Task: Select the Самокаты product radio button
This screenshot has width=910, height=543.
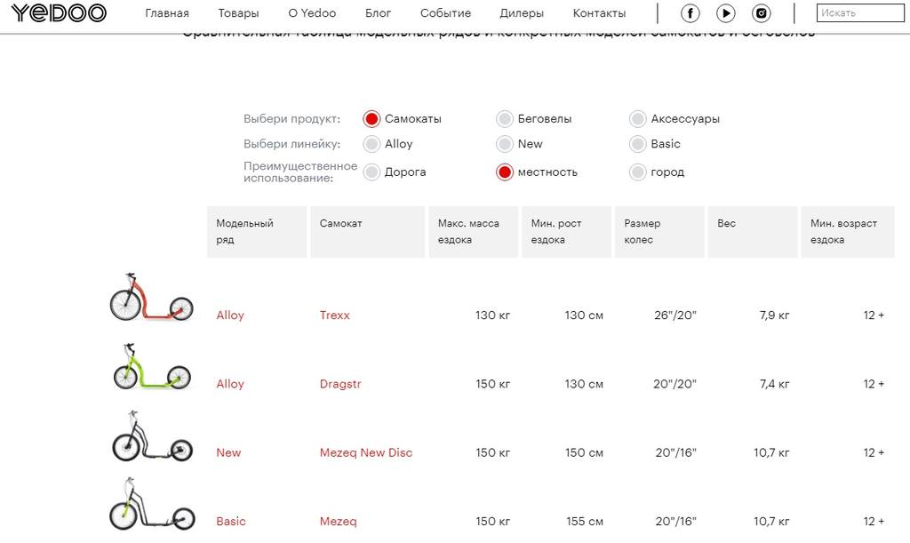Action: point(371,119)
